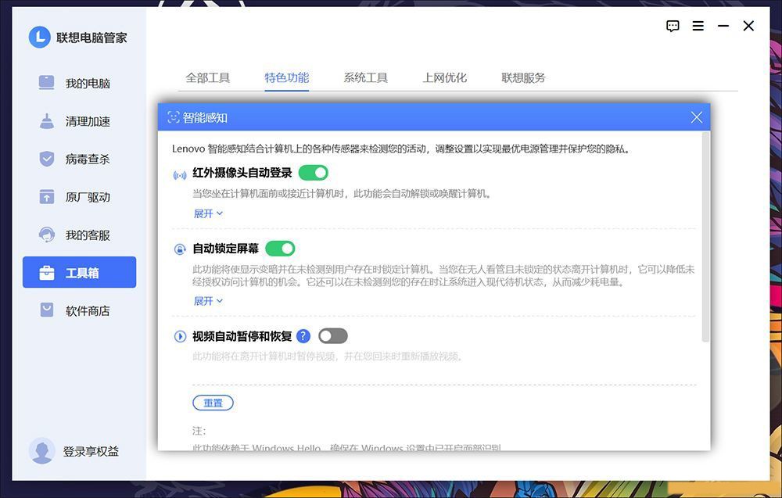Open the hamburger main menu icon
The height and width of the screenshot is (498, 782).
(x=698, y=26)
